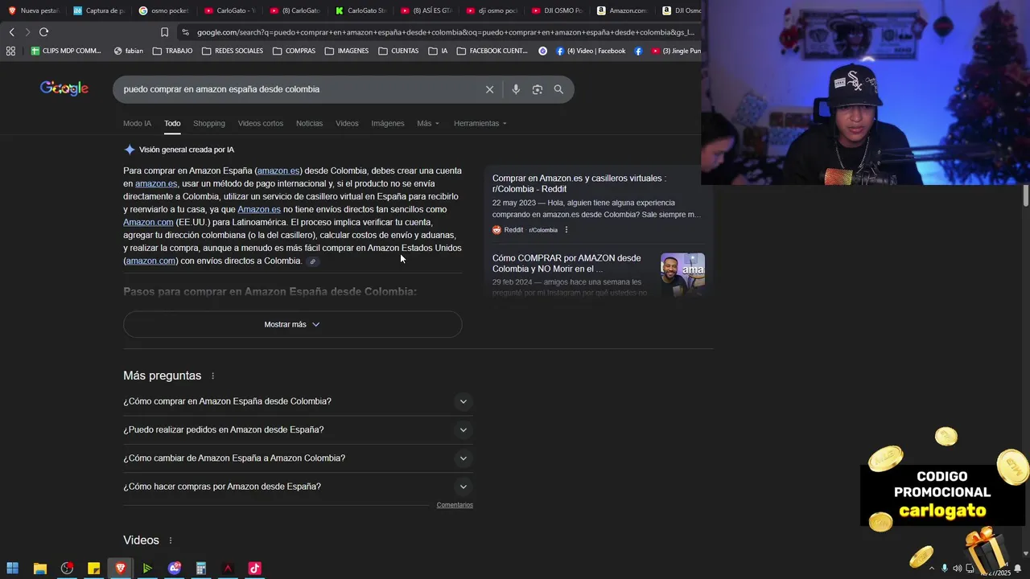Open TikTok app in taskbar
Screen dimensions: 1030x579
(254, 569)
